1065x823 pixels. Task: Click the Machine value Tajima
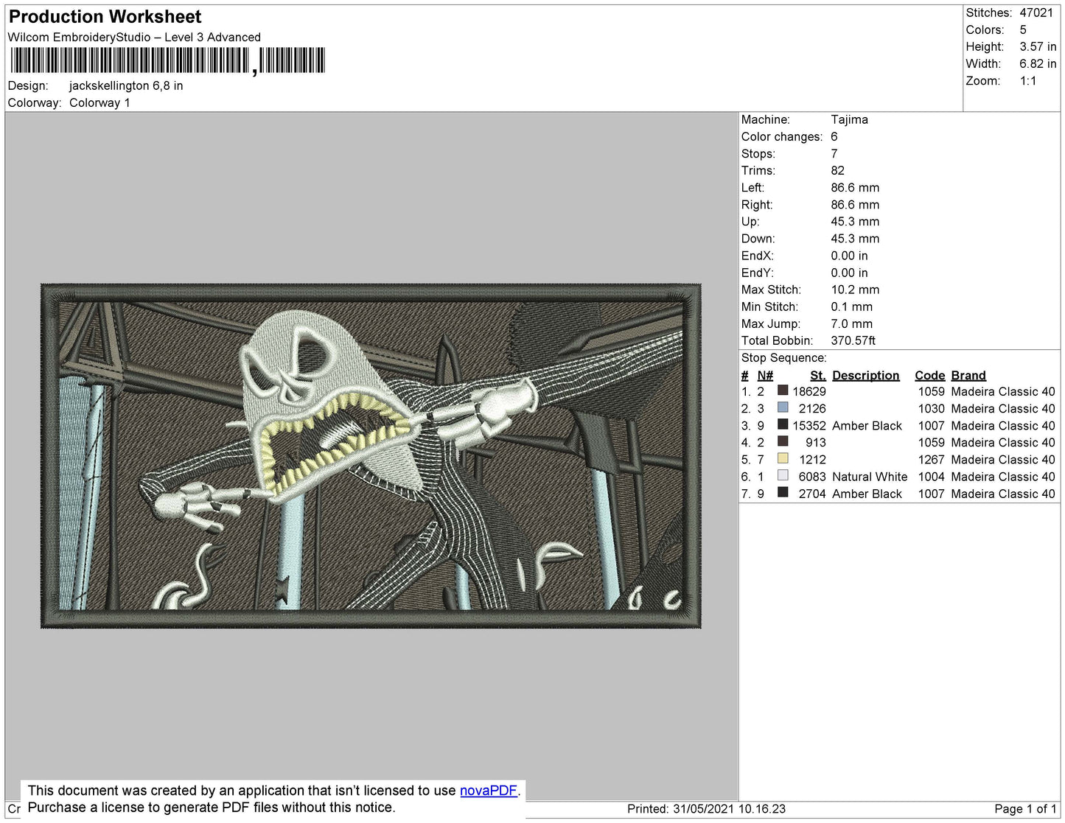click(849, 119)
